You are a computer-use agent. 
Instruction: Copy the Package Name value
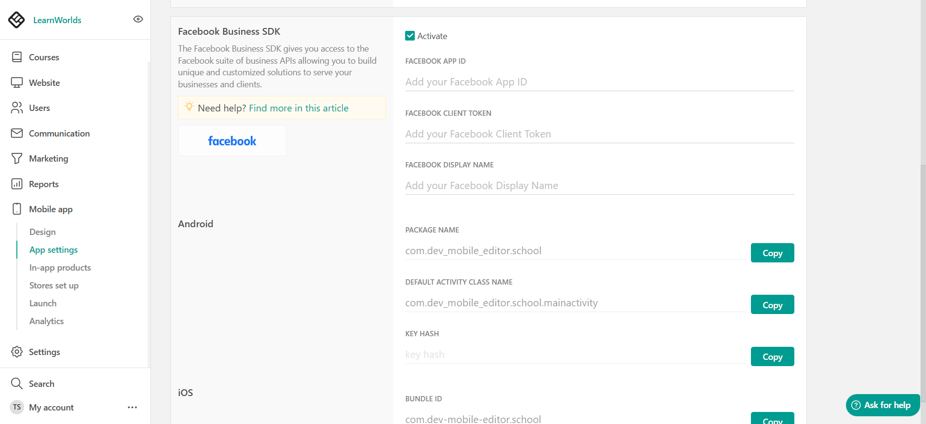click(x=772, y=253)
